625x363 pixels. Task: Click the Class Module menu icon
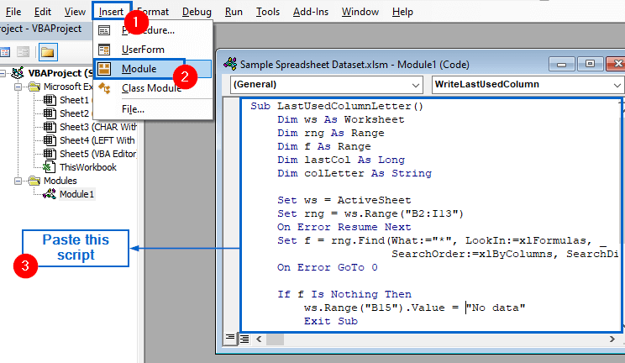pos(104,87)
